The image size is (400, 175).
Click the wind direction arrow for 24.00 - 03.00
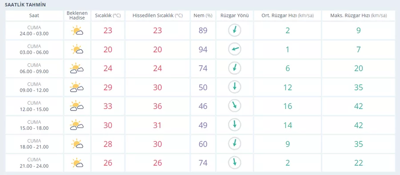[x=234, y=31]
